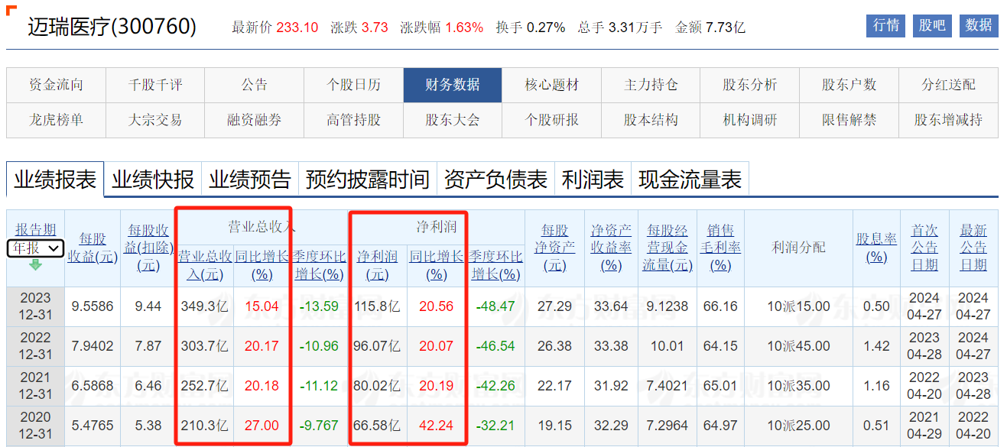
Task: Switch to the 预约披露时间 tab
Action: point(368,180)
